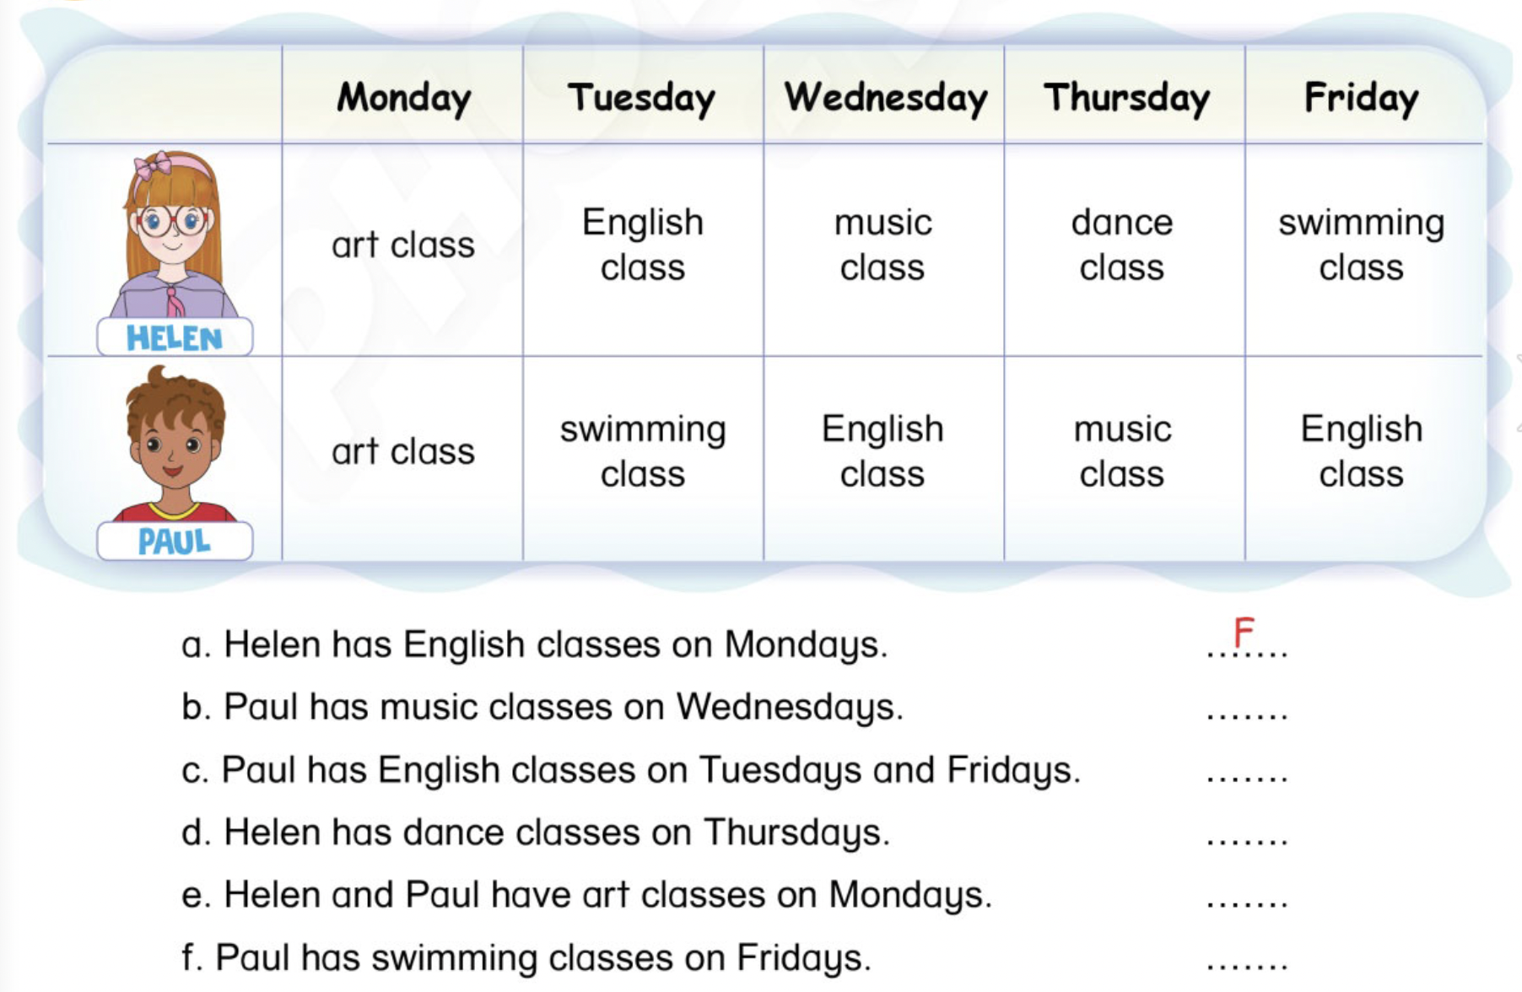Image resolution: width=1522 pixels, height=992 pixels.
Task: Select Paul's Thursday music class cell
Action: click(x=1122, y=452)
